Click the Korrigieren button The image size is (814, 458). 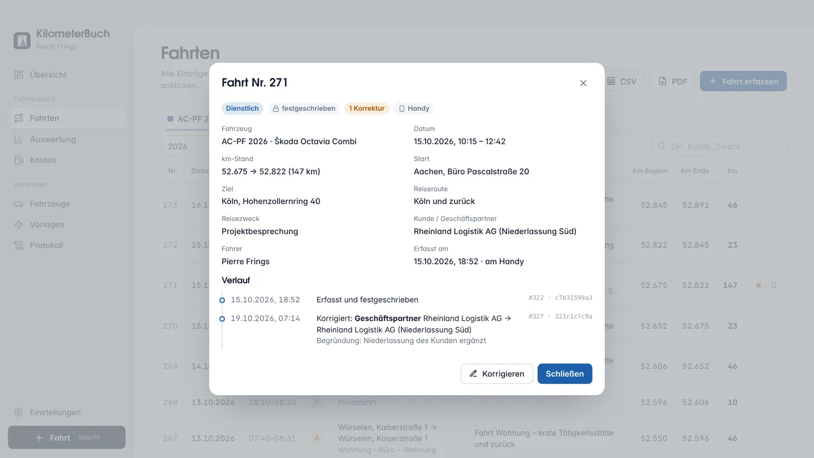[x=497, y=374]
